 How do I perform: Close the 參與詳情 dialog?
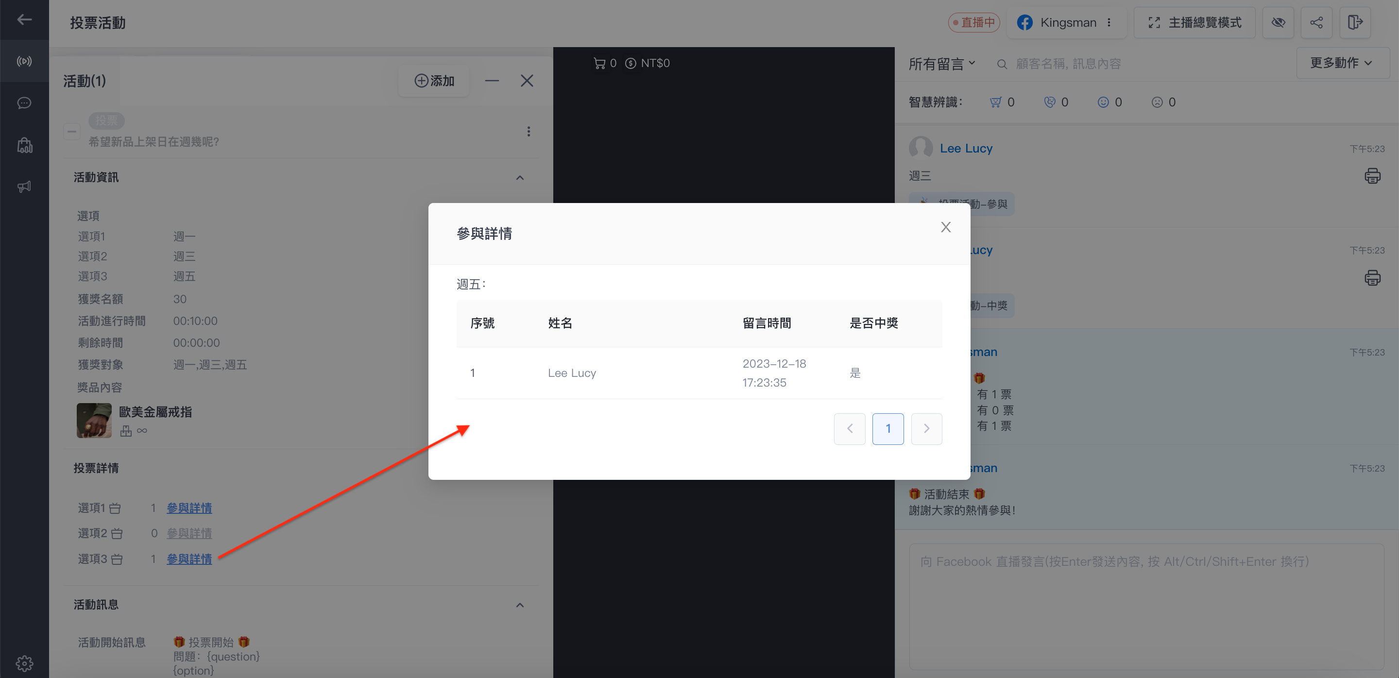click(x=945, y=227)
